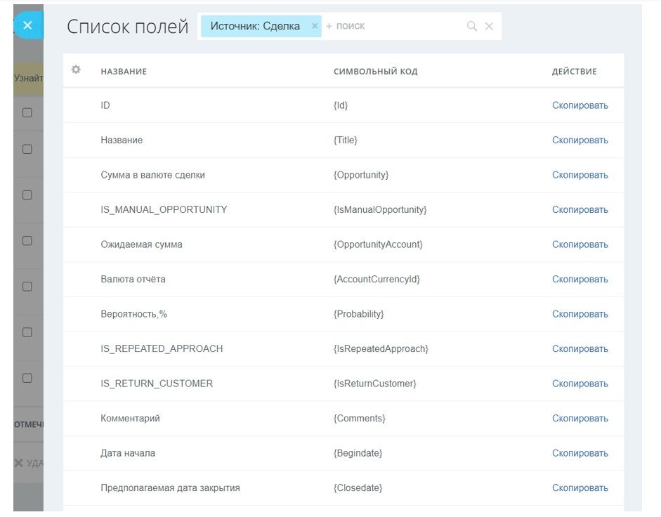Select 'Комментарий' name cell
Image resolution: width=661 pixels, height=517 pixels.
click(x=130, y=419)
